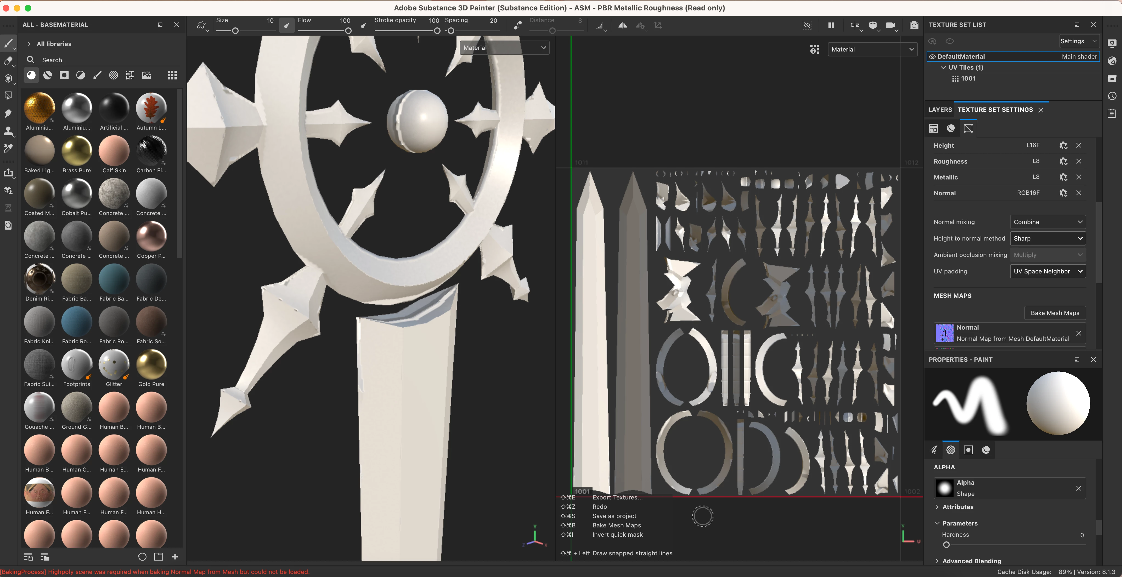Image resolution: width=1122 pixels, height=577 pixels.
Task: Select the Texture Set Settings tab
Action: click(995, 110)
